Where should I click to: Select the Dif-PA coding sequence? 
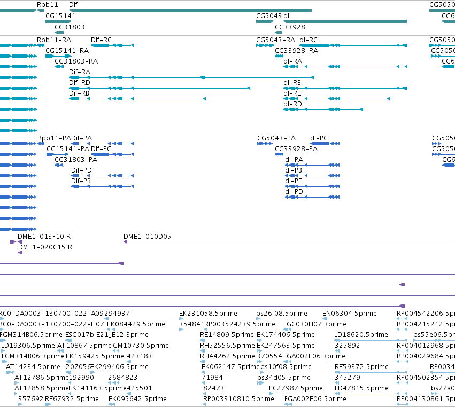click(103, 144)
